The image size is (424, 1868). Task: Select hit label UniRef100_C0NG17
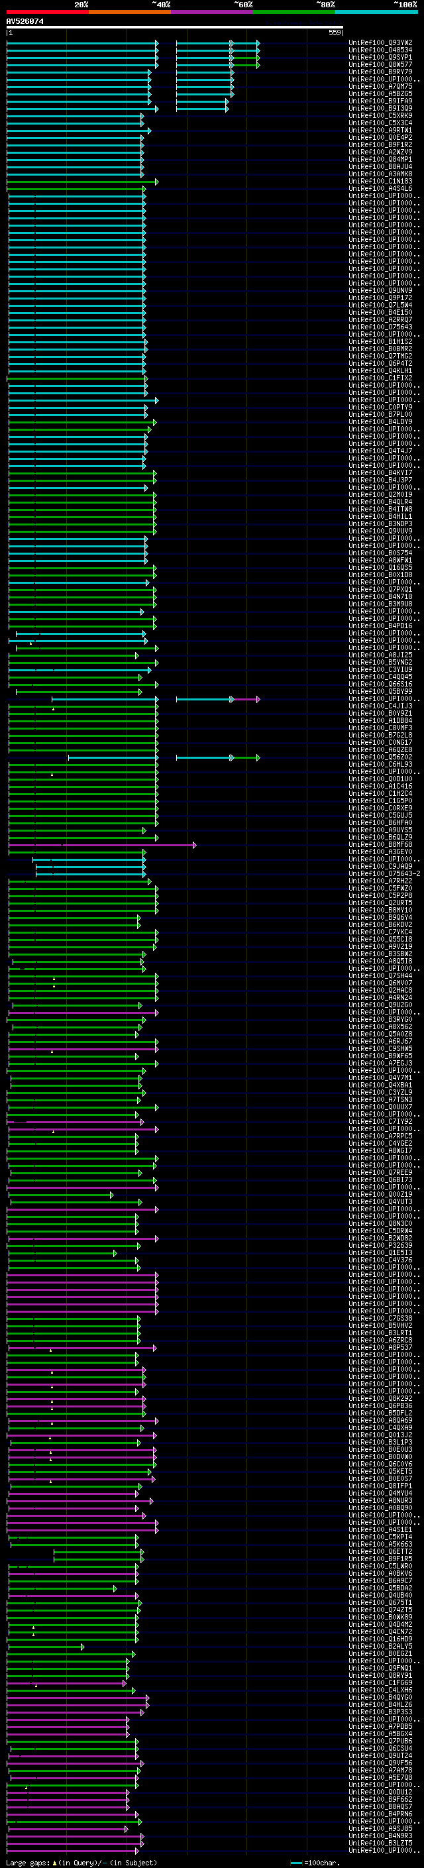(x=380, y=743)
